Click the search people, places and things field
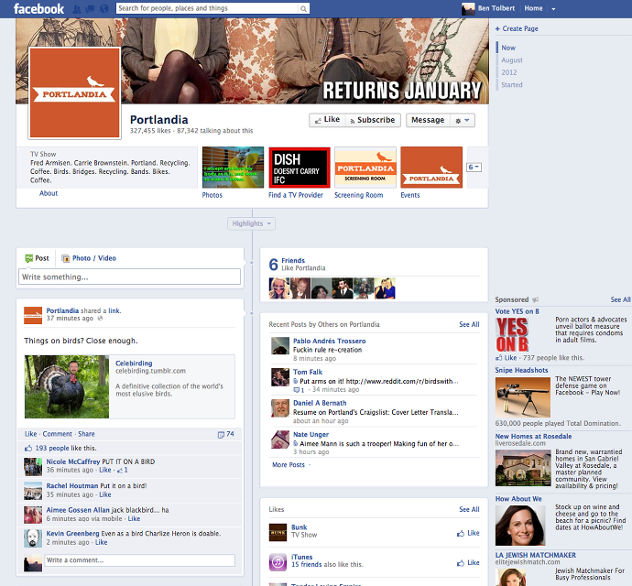 [x=207, y=8]
